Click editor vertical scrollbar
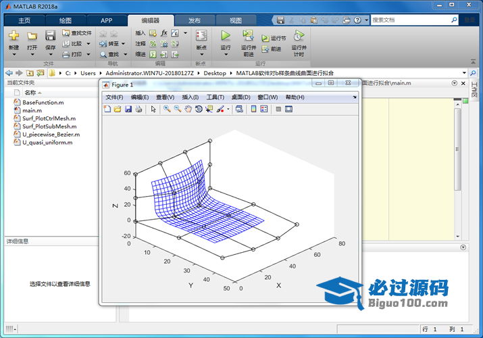The width and height of the screenshot is (483, 338). pyautogui.click(x=457, y=149)
